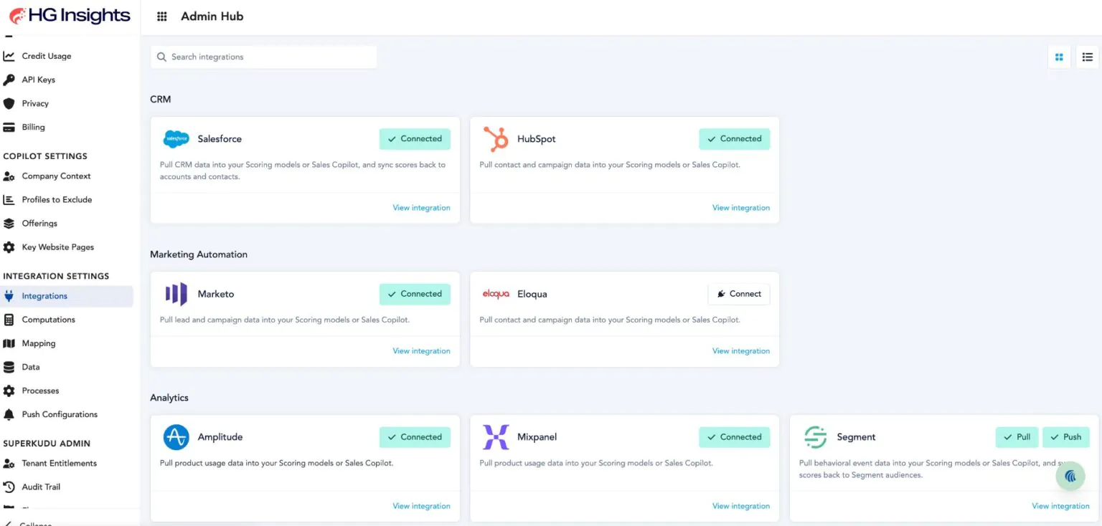Viewport: 1102px width, 526px height.
Task: Click HubSpot's Connected status button
Action: 735,139
